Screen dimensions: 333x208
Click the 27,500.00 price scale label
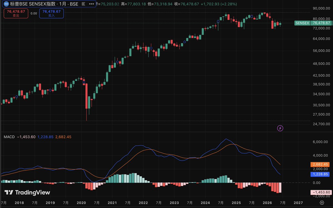321,114
